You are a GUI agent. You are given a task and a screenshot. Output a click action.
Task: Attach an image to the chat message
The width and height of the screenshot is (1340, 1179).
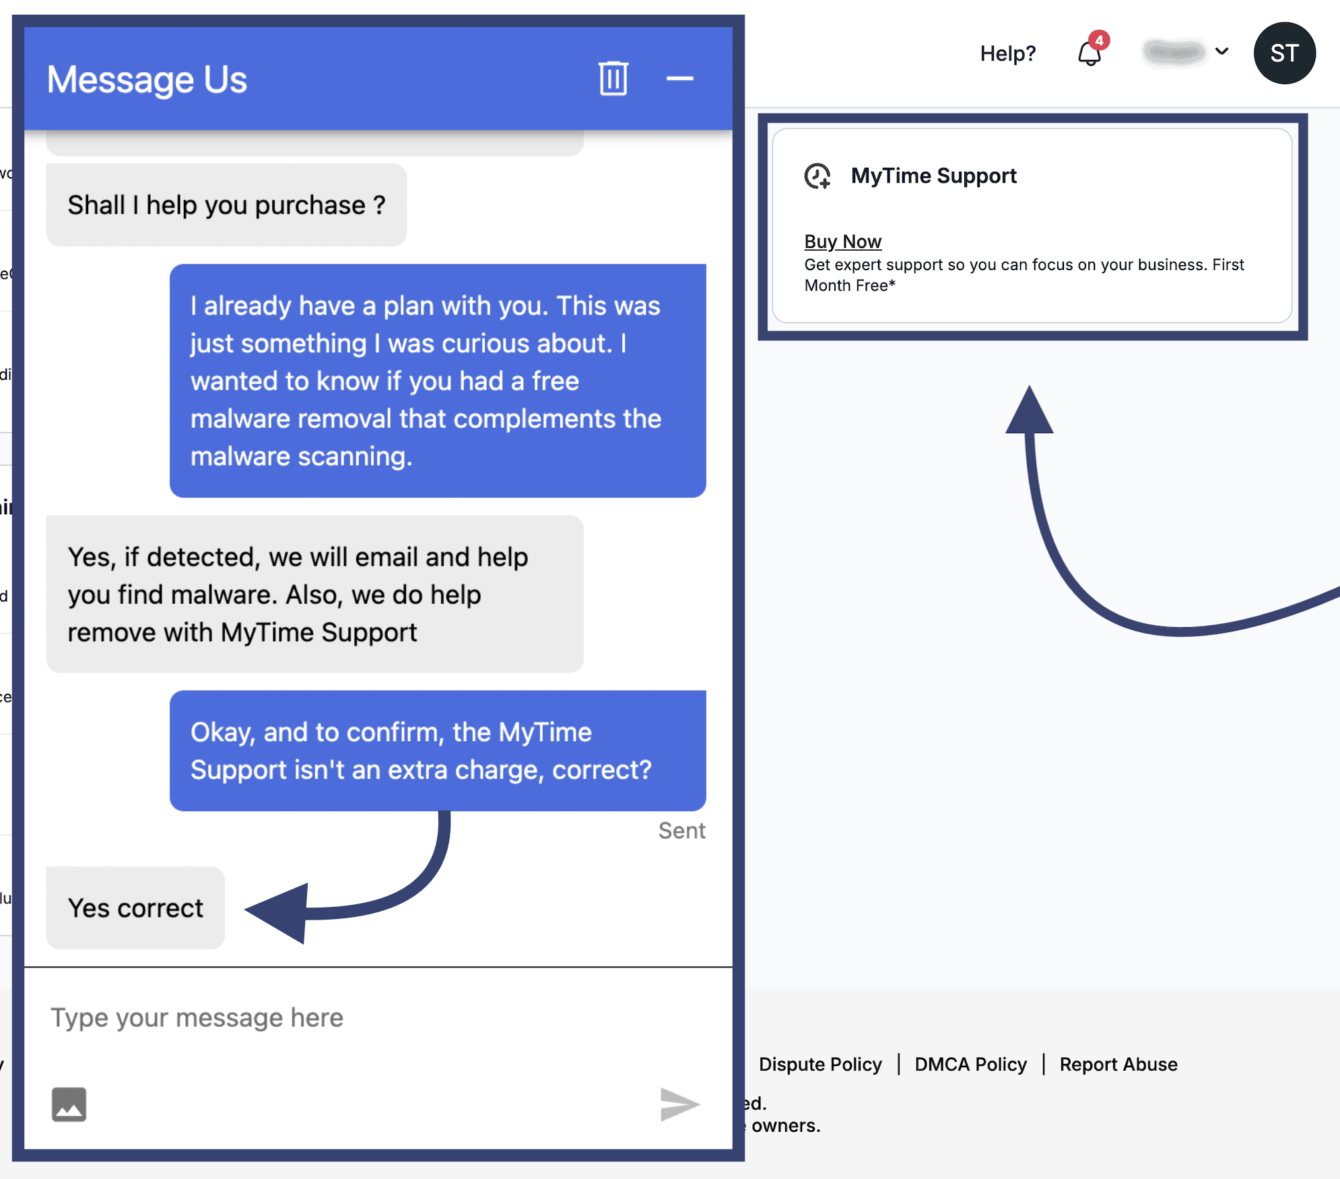(69, 1104)
